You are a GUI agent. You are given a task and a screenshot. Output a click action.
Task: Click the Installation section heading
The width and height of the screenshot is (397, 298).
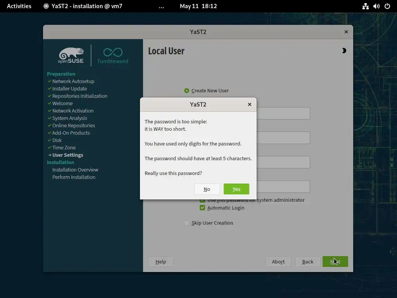60,163
